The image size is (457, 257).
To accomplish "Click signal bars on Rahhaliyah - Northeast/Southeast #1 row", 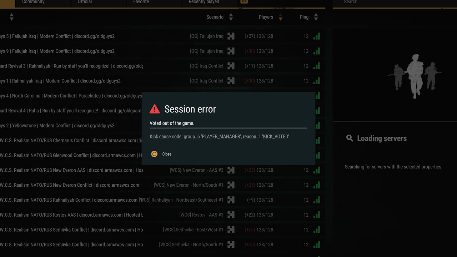I will [x=316, y=200].
